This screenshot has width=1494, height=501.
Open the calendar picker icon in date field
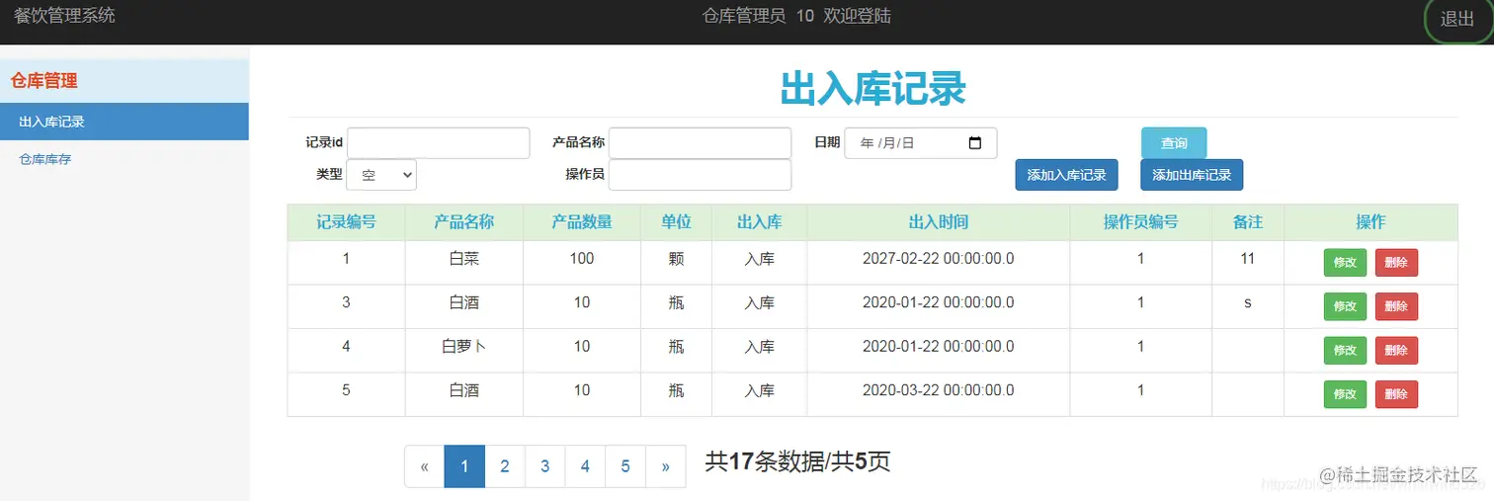click(x=975, y=143)
